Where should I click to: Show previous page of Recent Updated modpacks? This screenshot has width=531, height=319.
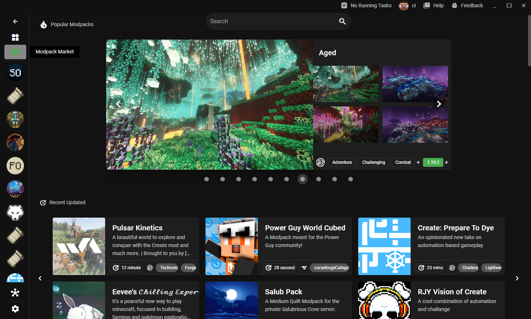40,278
